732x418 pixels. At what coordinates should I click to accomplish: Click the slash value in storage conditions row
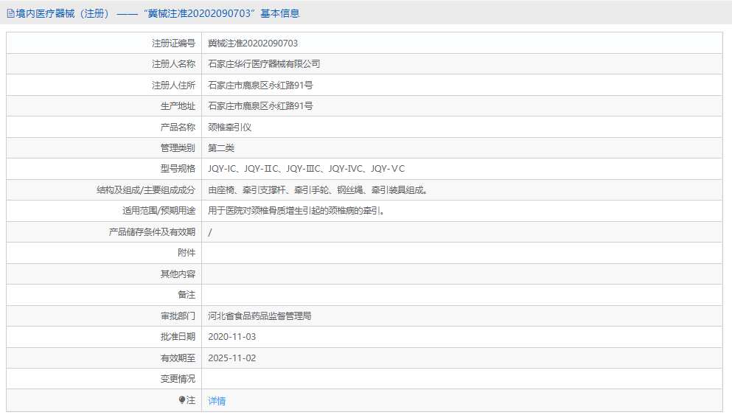pyautogui.click(x=210, y=232)
